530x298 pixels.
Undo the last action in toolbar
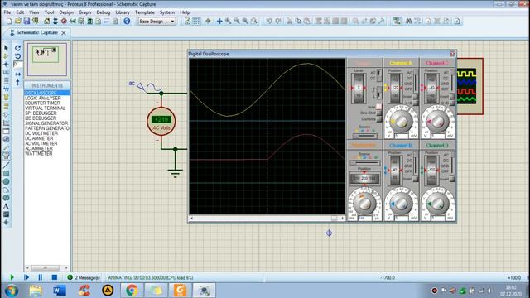pyautogui.click(x=269, y=22)
